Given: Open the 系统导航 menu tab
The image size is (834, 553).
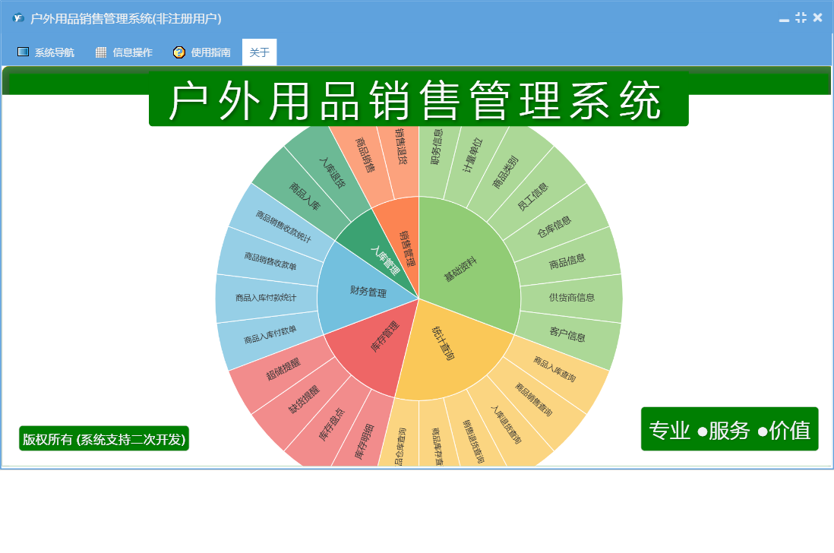Looking at the screenshot, I should point(46,52).
